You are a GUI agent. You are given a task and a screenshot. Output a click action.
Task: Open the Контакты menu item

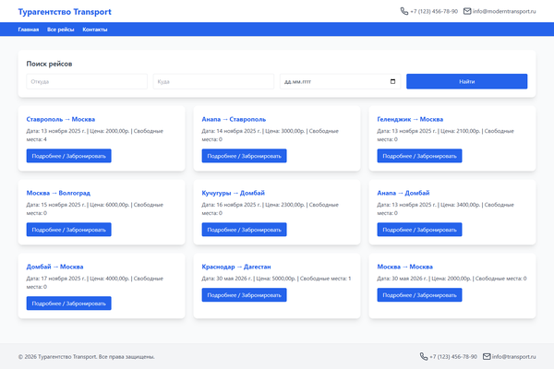pyautogui.click(x=95, y=30)
